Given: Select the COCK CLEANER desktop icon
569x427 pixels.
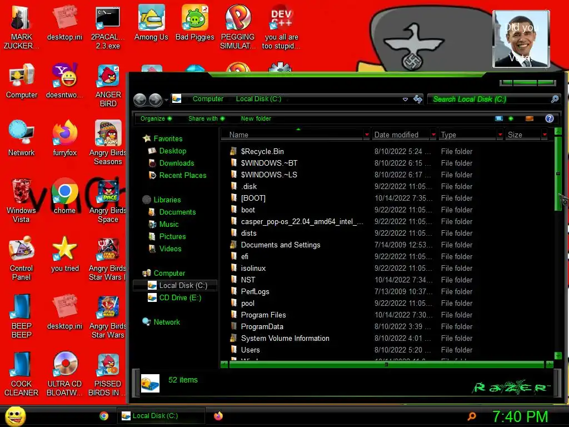Looking at the screenshot, I should (21, 374).
